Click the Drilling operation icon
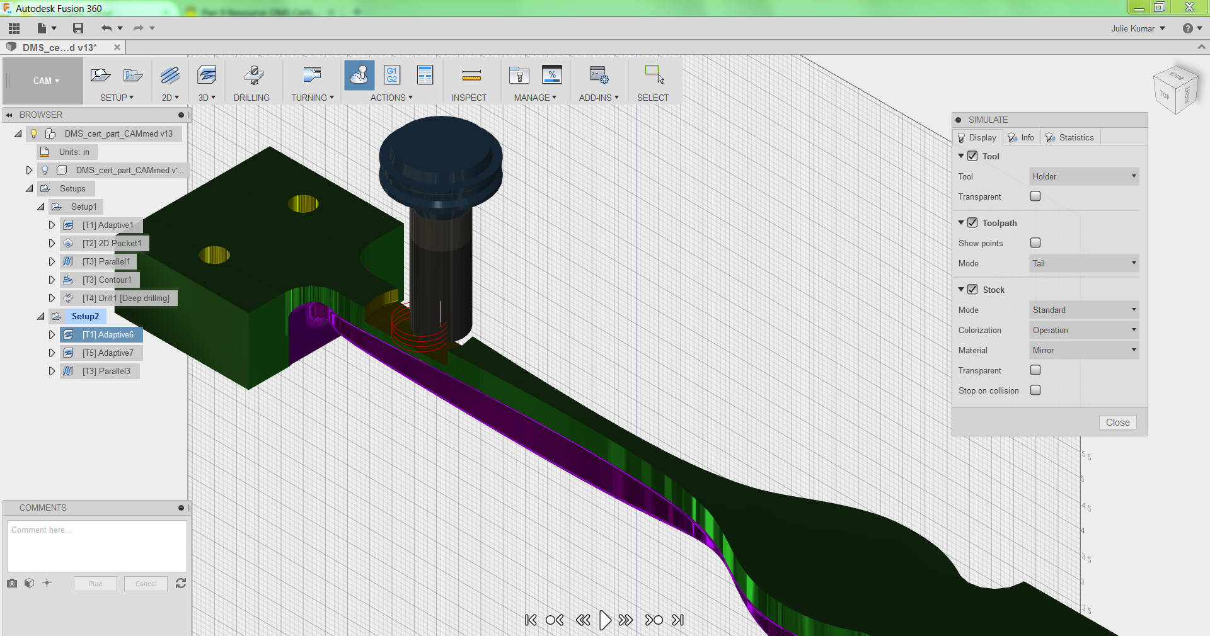The width and height of the screenshot is (1210, 636). click(x=253, y=76)
